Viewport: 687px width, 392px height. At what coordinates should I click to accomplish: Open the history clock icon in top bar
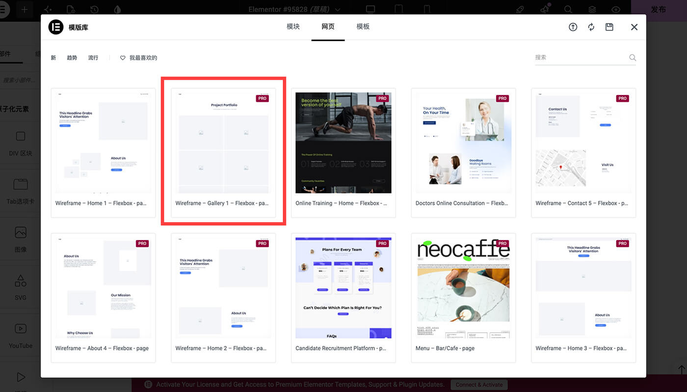(x=94, y=9)
